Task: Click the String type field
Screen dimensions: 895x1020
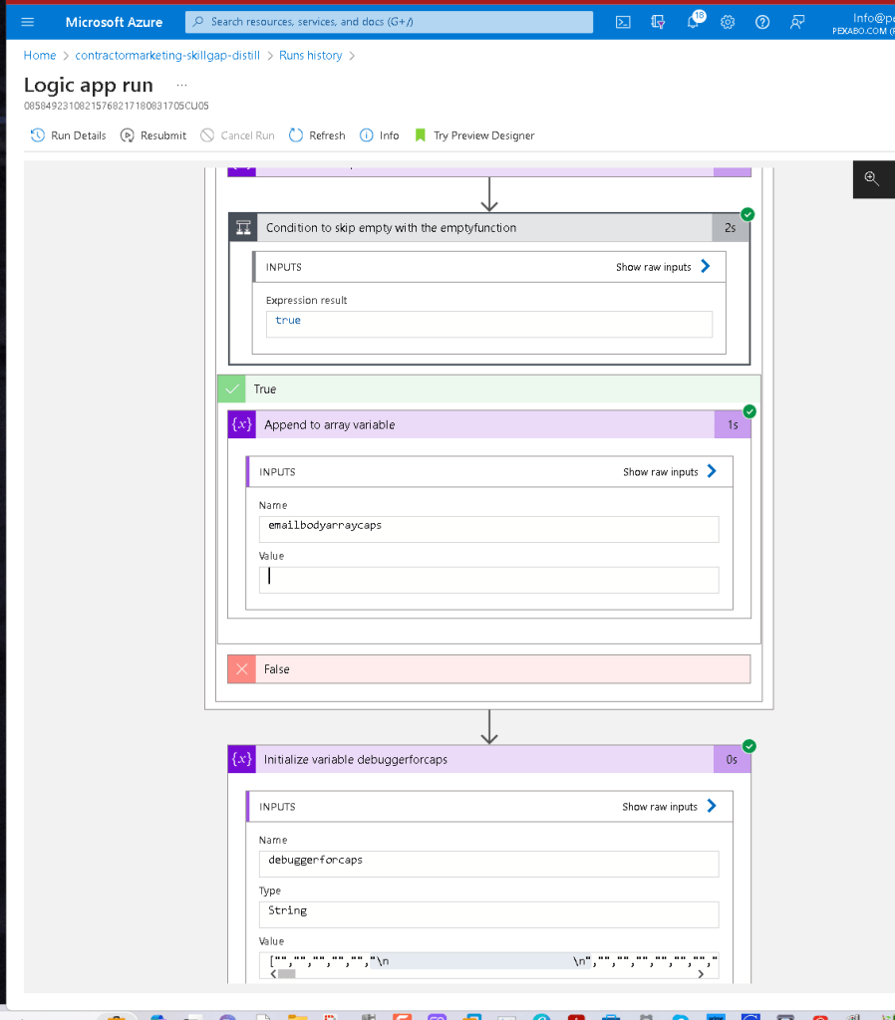Action: point(488,914)
